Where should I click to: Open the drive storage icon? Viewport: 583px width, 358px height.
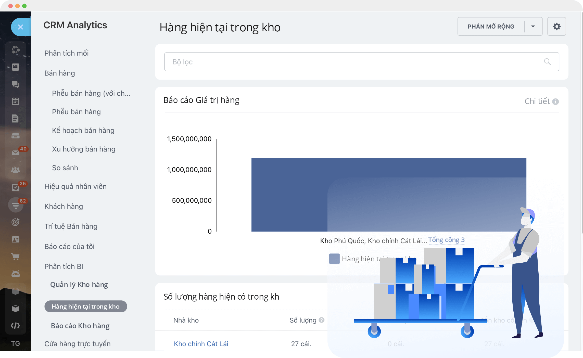click(16, 136)
